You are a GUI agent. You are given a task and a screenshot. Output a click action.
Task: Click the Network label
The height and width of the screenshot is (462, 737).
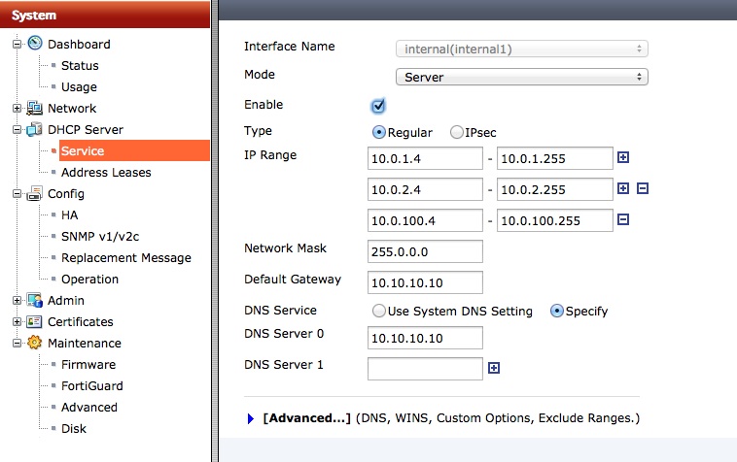click(72, 109)
